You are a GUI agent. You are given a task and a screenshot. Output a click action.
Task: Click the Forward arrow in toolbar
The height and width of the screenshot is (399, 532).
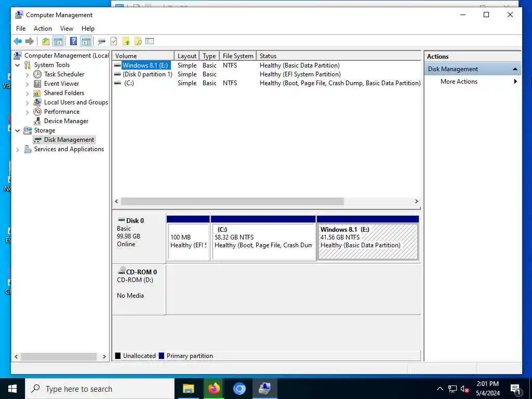pos(30,42)
